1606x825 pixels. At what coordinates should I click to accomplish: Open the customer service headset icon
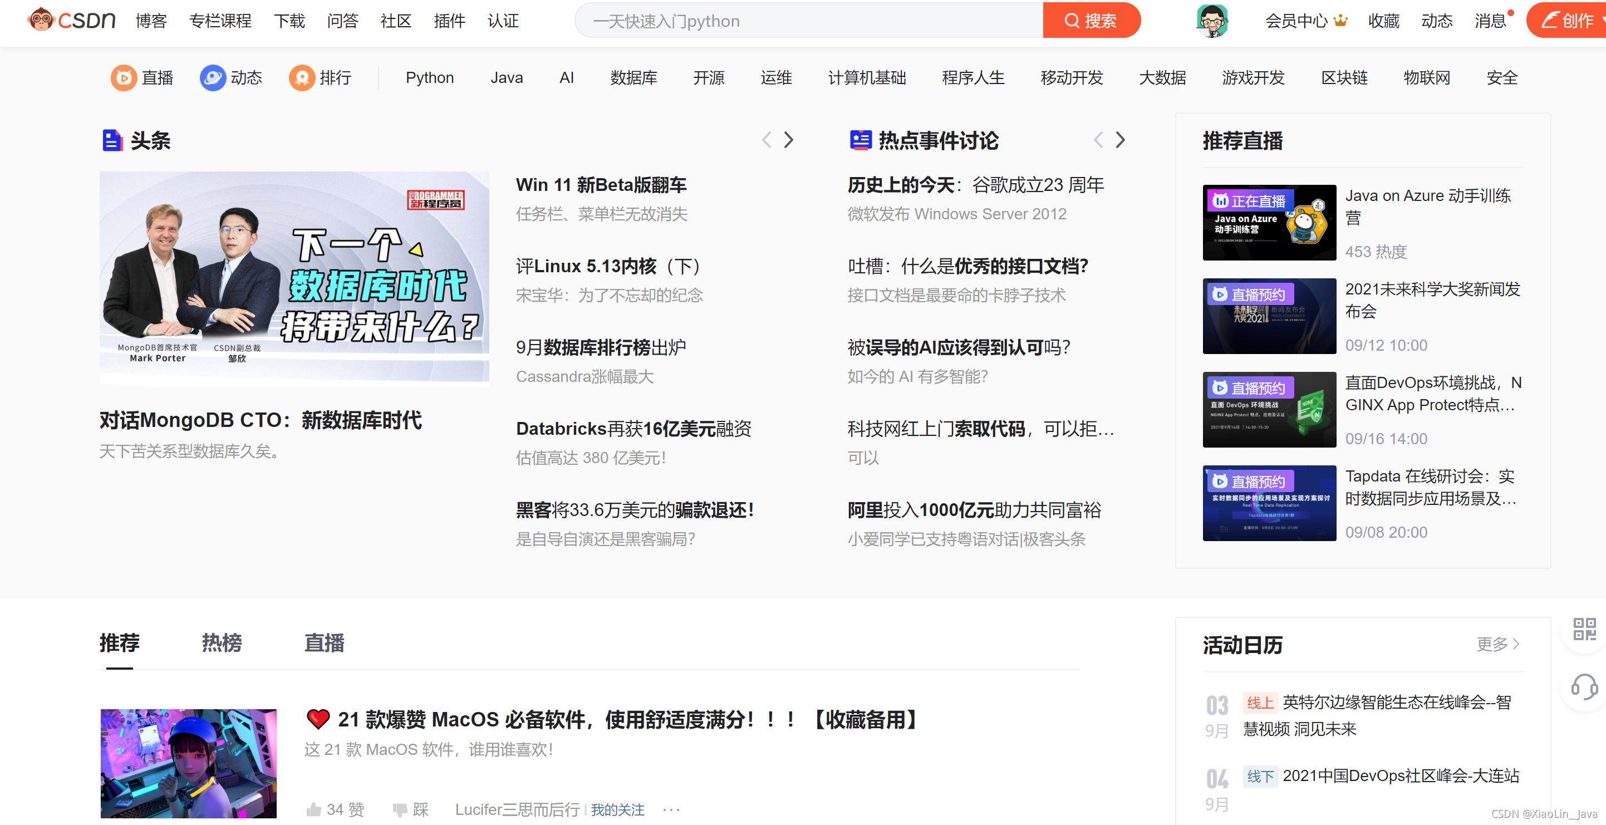click(1584, 687)
